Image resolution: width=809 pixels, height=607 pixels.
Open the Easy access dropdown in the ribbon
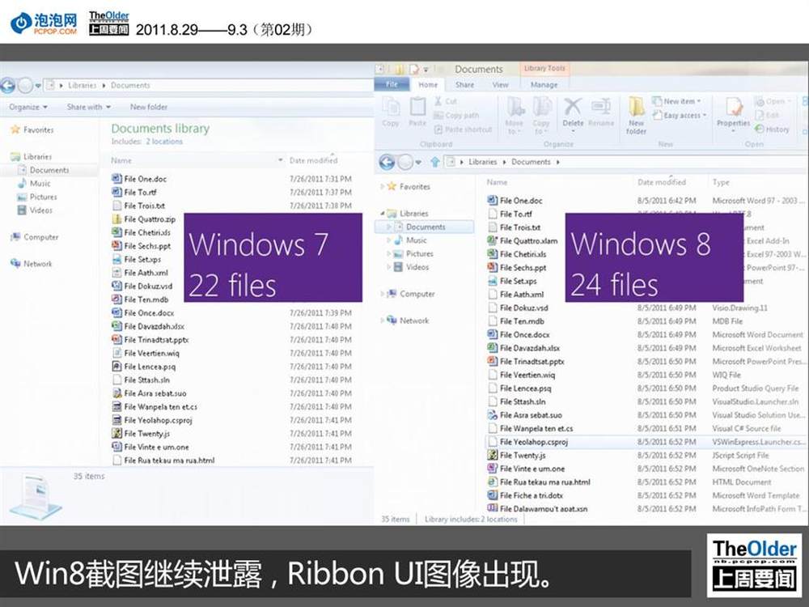point(680,115)
